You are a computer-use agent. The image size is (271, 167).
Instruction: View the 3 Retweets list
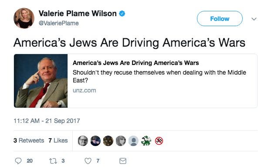(29, 140)
